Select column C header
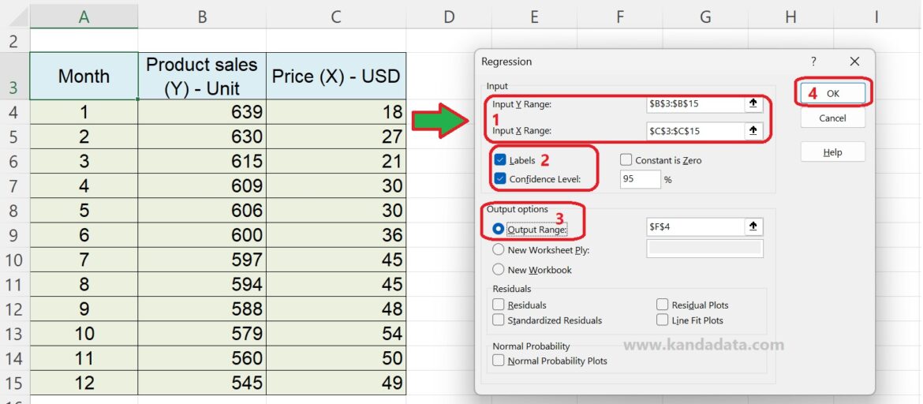 point(335,17)
